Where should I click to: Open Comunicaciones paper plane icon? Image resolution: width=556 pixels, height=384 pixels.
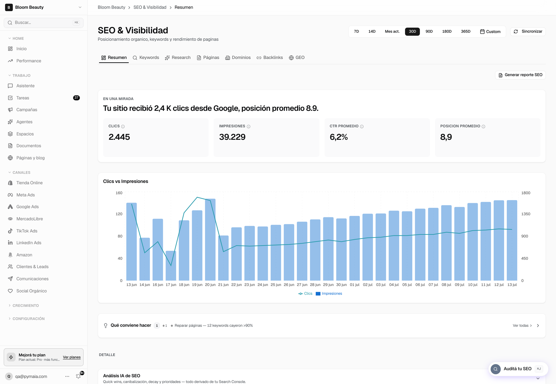pyautogui.click(x=10, y=279)
